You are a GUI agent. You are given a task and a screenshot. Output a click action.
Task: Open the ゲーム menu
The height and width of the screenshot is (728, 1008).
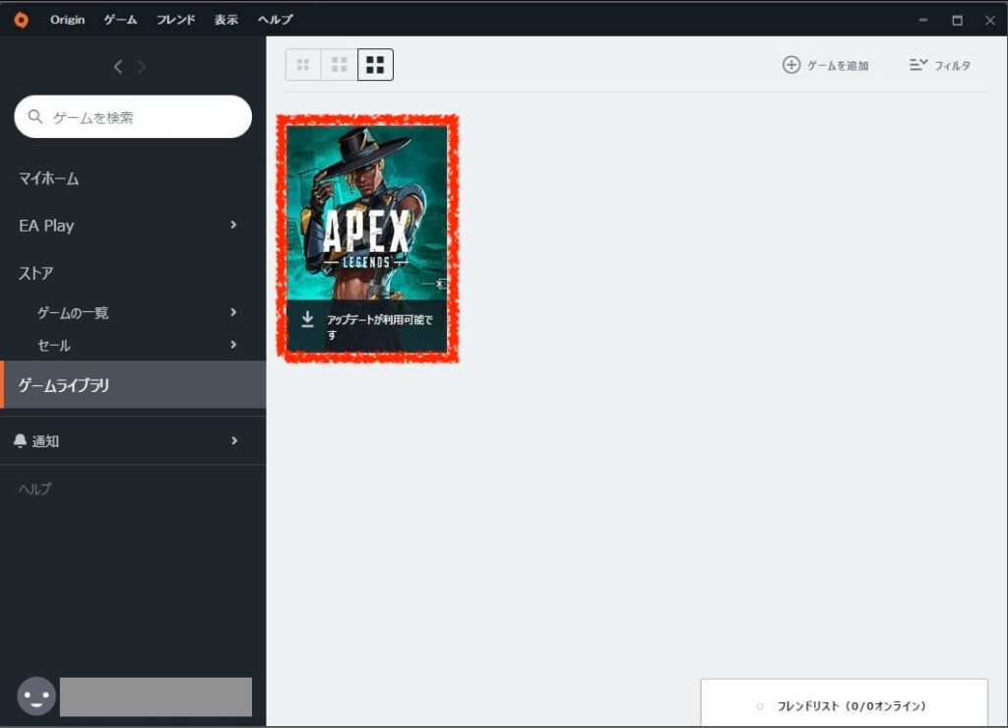coord(120,20)
